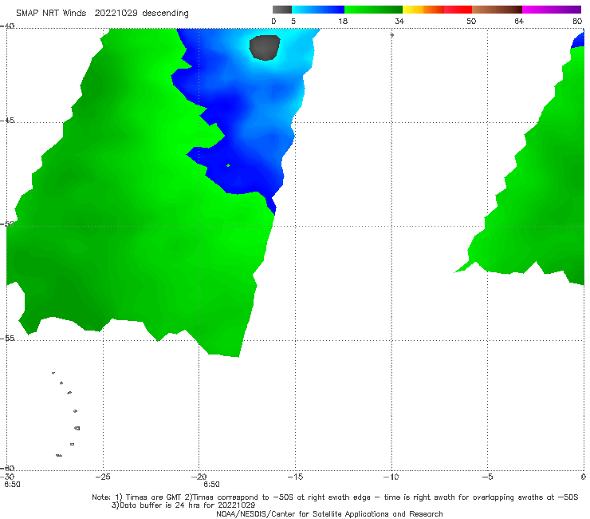Pick the cyan-to-blue segment of the color bar
The width and height of the screenshot is (590, 519).
pyautogui.click(x=318, y=10)
